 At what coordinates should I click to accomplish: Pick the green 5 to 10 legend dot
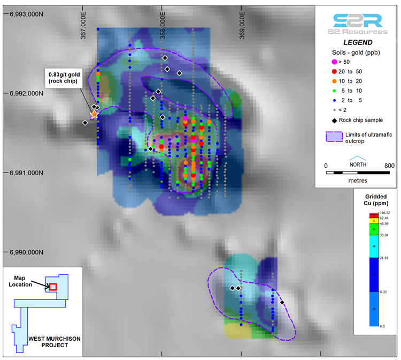[x=334, y=91]
